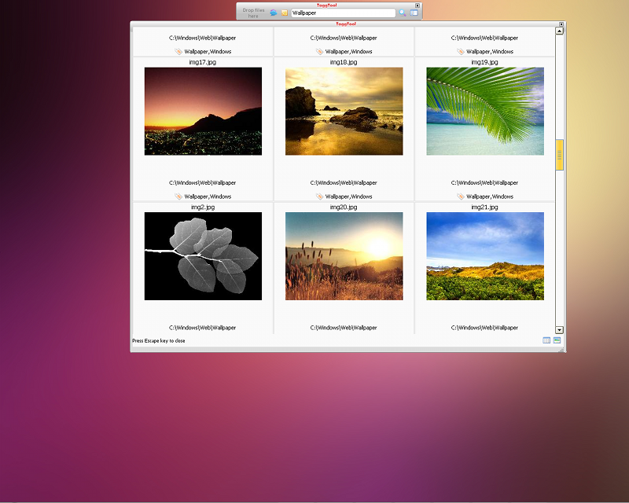Select the img2.jpg white leaves thumbnail
The image size is (629, 503).
203,256
